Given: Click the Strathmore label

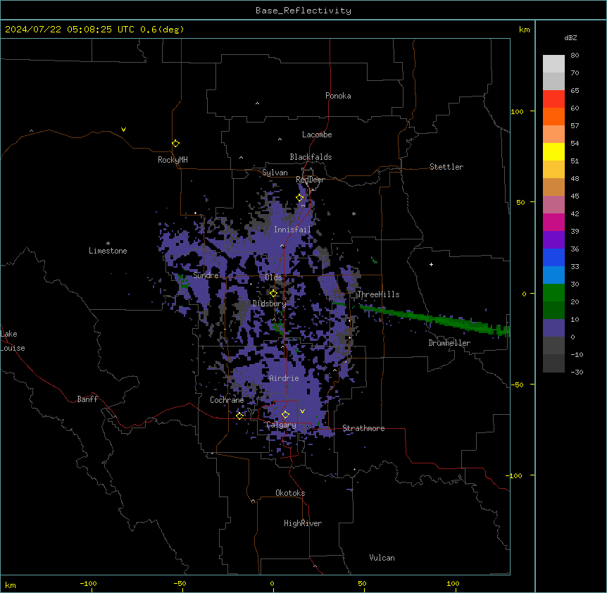Looking at the screenshot, I should point(363,428).
